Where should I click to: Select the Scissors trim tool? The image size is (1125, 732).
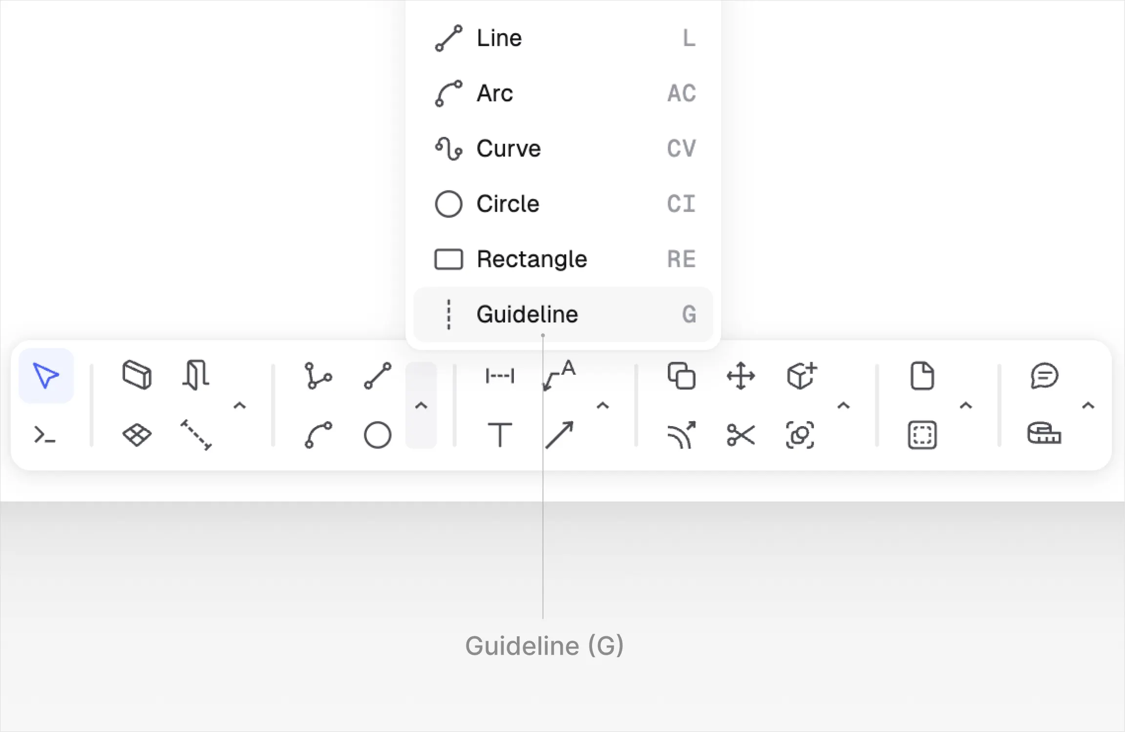tap(741, 434)
